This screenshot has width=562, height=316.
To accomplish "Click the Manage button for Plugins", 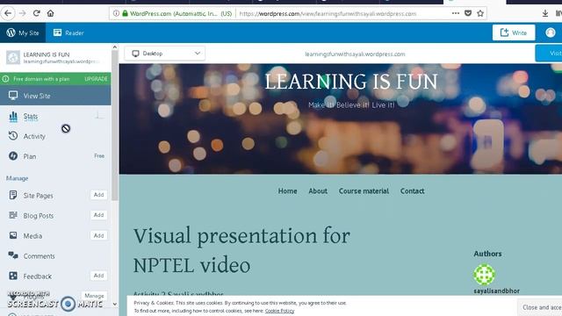I will point(94,296).
